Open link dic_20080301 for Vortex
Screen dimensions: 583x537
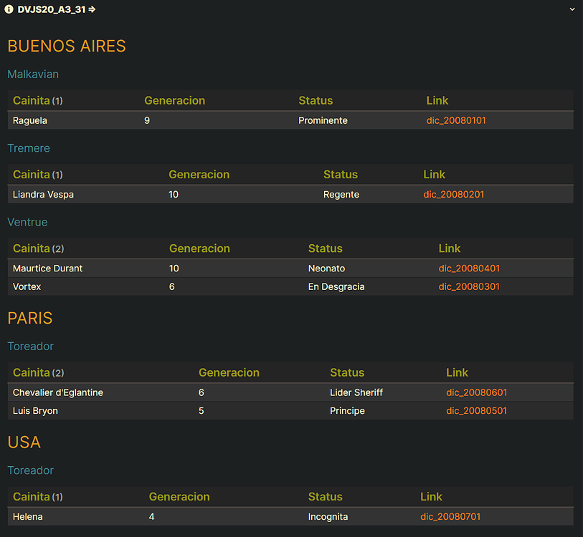(x=469, y=286)
